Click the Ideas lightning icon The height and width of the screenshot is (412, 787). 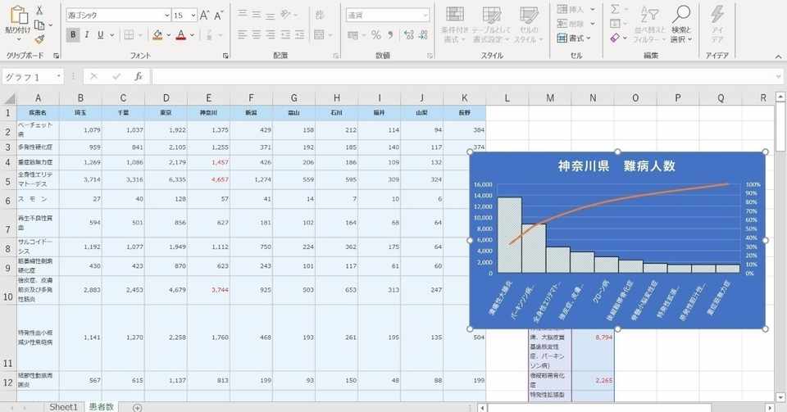coord(716,15)
